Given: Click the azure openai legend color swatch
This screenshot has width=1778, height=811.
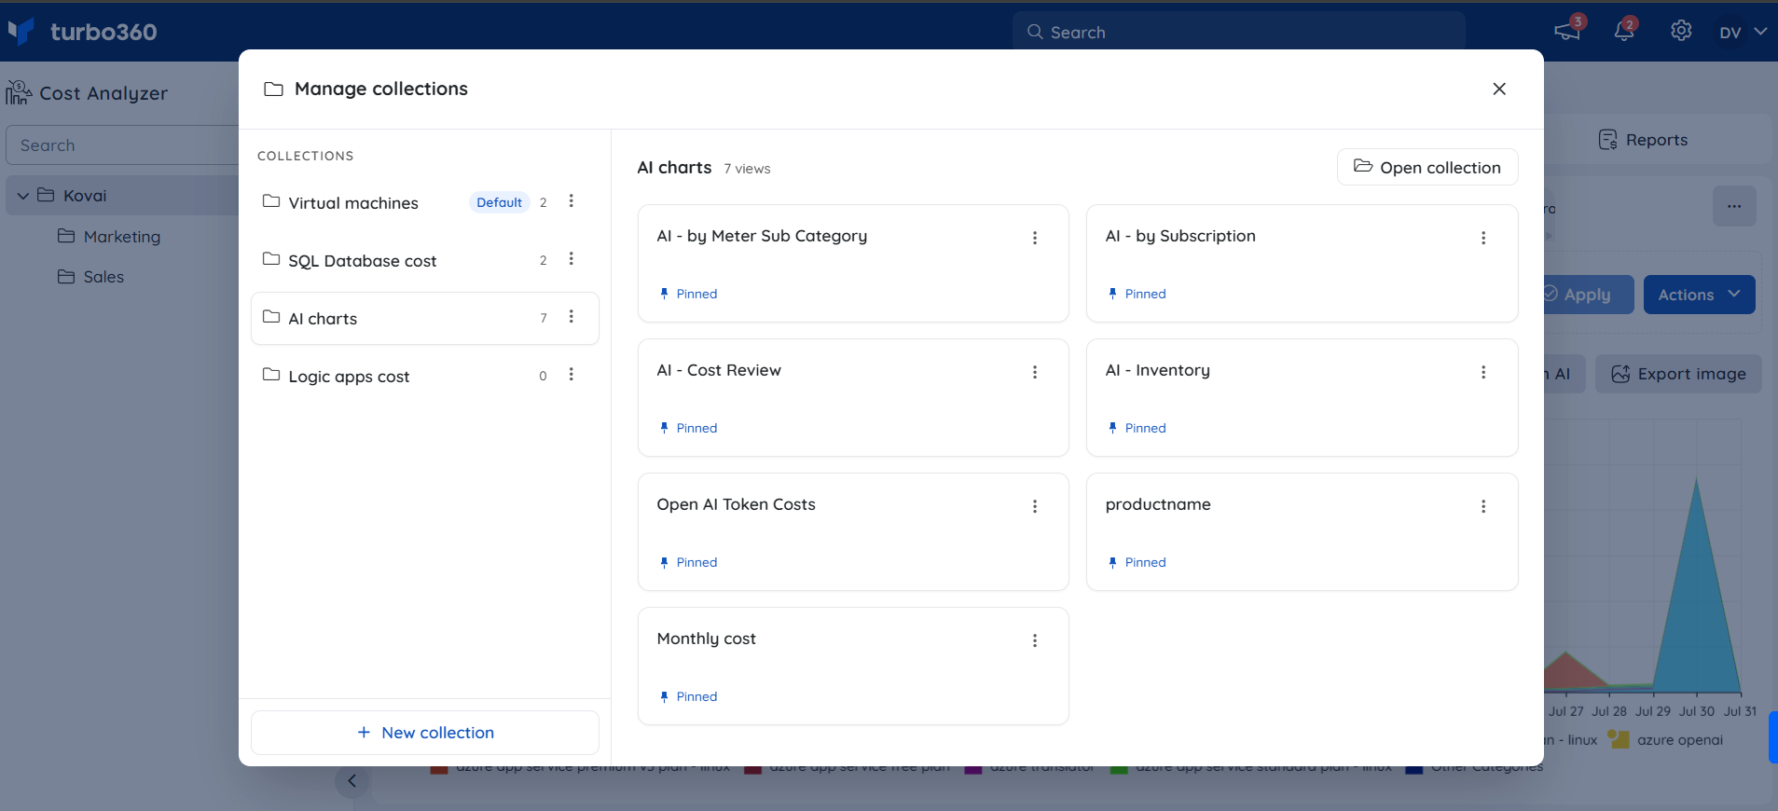Looking at the screenshot, I should pyautogui.click(x=1619, y=739).
